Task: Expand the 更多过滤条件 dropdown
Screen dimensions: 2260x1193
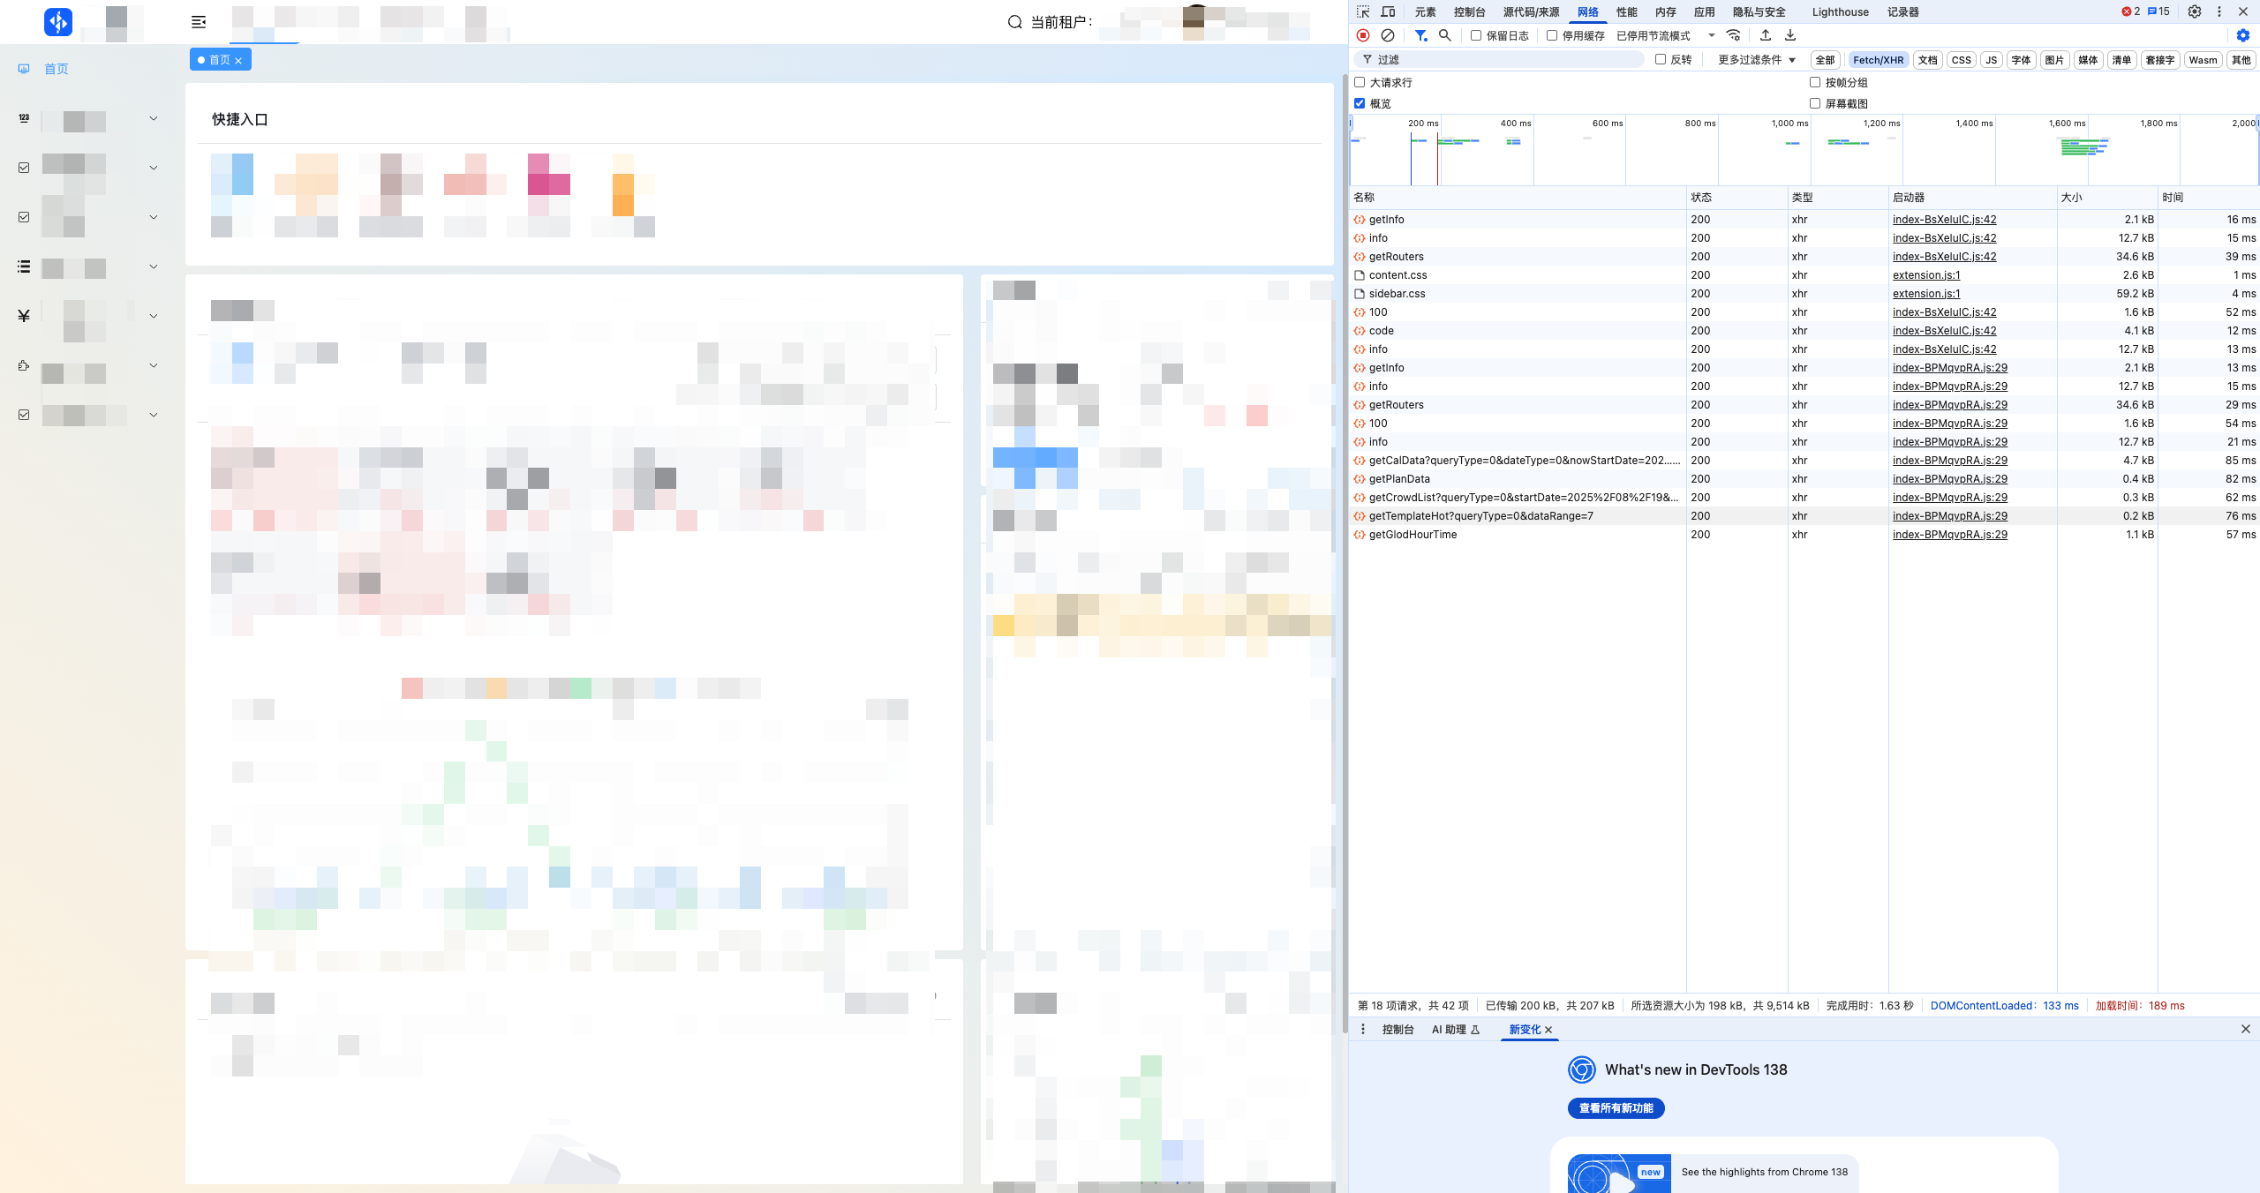Action: point(1756,60)
